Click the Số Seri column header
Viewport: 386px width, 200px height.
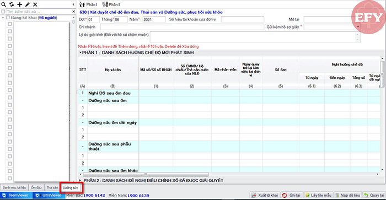281,70
